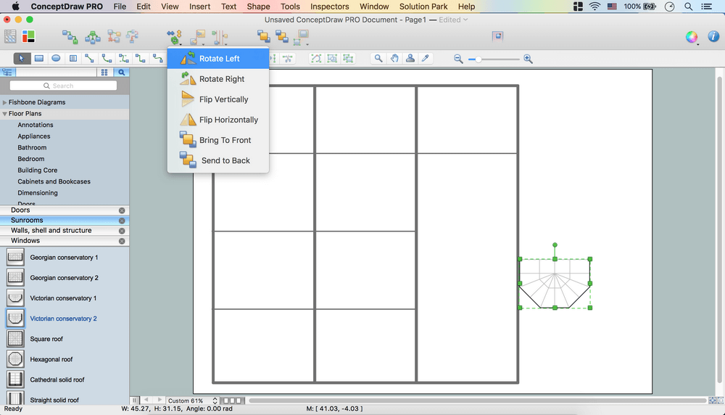
Task: Close the Windows library panel
Action: click(122, 241)
